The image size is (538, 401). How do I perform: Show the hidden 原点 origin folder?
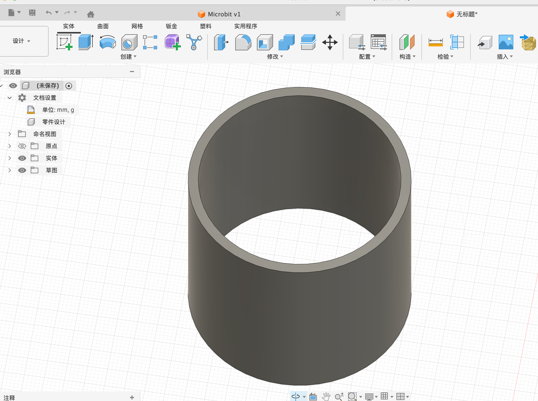pyautogui.click(x=22, y=146)
